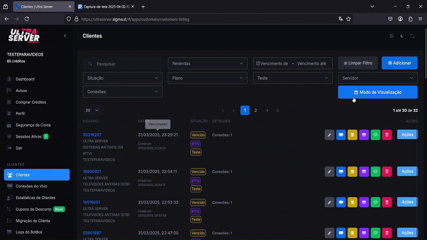Edit client 16800921 with pencil icon

pos(330,171)
